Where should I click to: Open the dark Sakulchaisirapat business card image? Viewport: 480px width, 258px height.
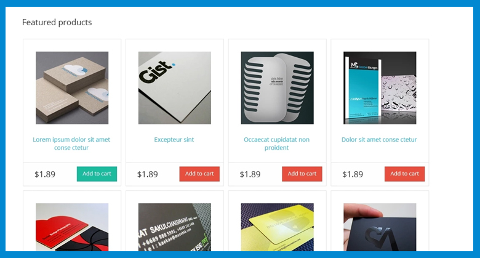coord(175,227)
